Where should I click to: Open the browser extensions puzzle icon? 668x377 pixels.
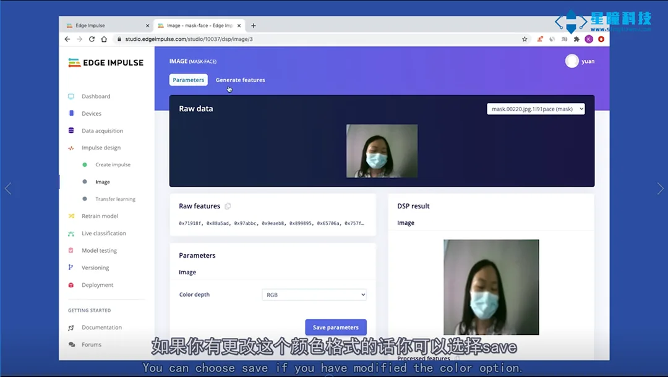[576, 39]
